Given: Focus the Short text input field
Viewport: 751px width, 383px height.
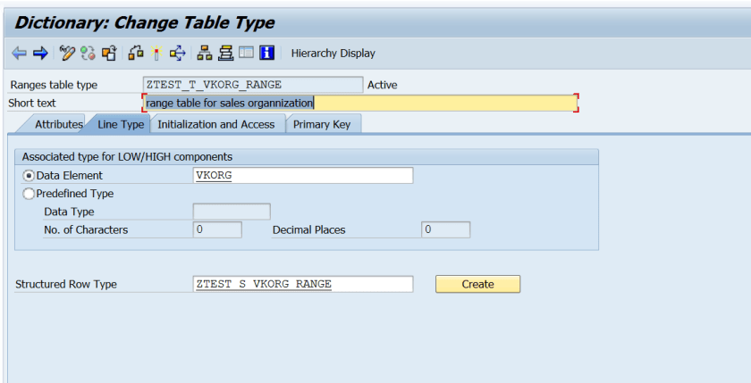Looking at the screenshot, I should tap(360, 103).
